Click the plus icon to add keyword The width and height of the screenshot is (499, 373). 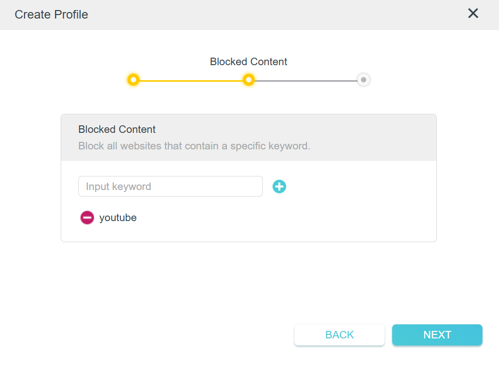279,186
